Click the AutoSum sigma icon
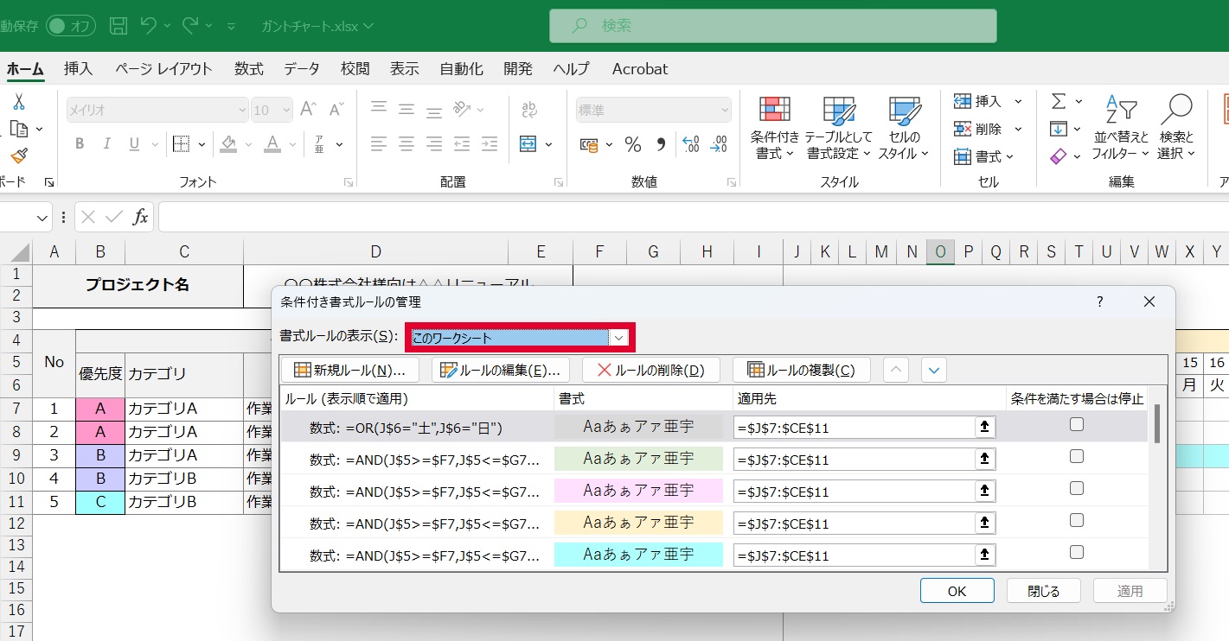This screenshot has width=1229, height=641. coord(1058,101)
